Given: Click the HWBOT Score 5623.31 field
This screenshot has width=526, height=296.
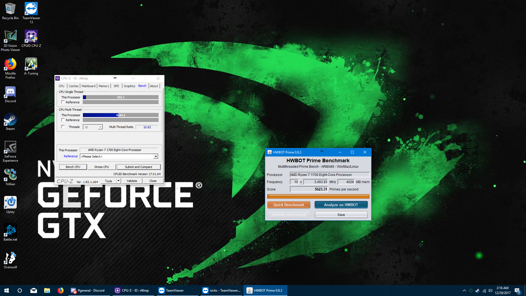Looking at the screenshot, I should [x=309, y=189].
